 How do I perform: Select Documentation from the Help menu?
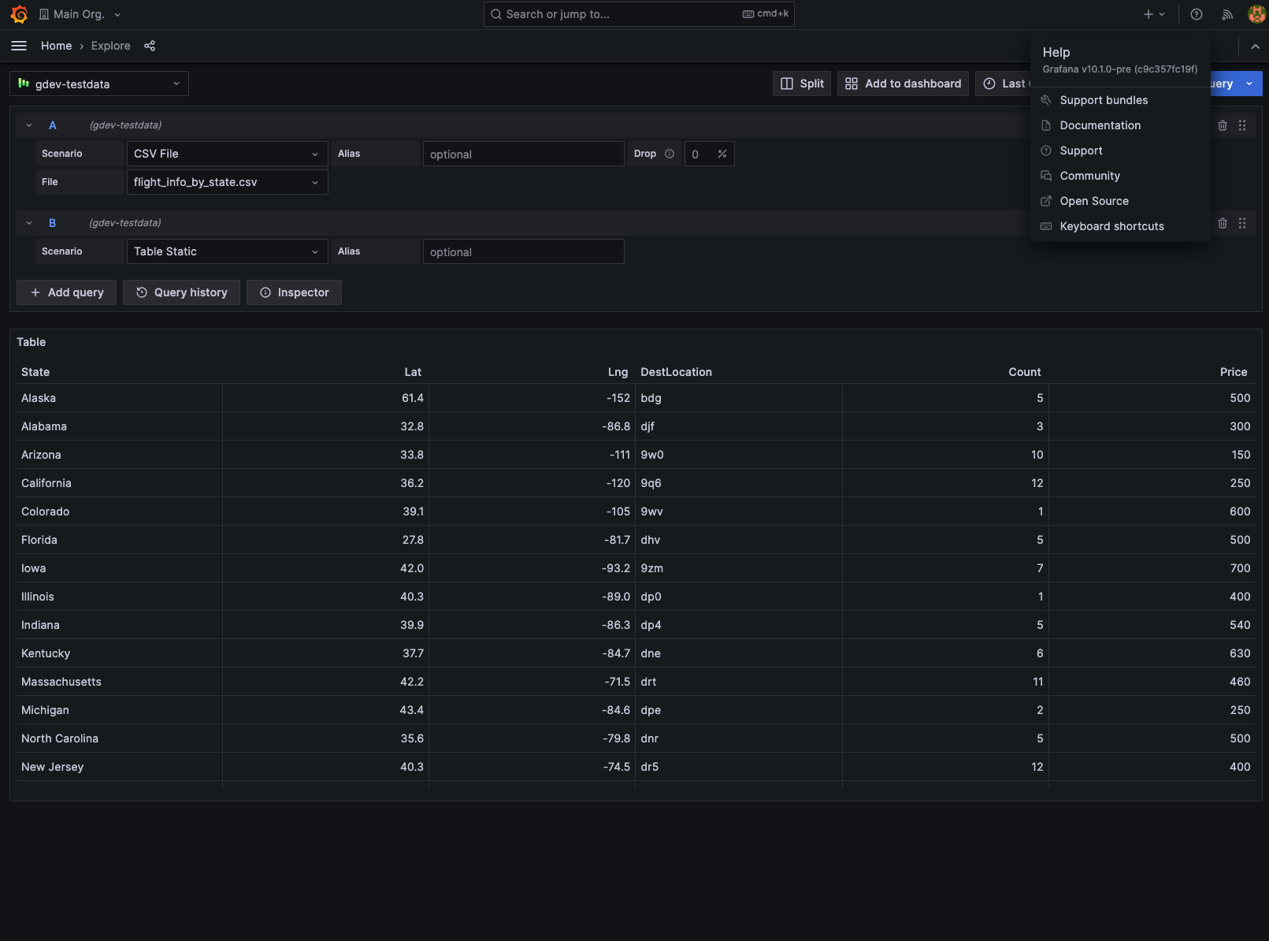tap(1100, 125)
